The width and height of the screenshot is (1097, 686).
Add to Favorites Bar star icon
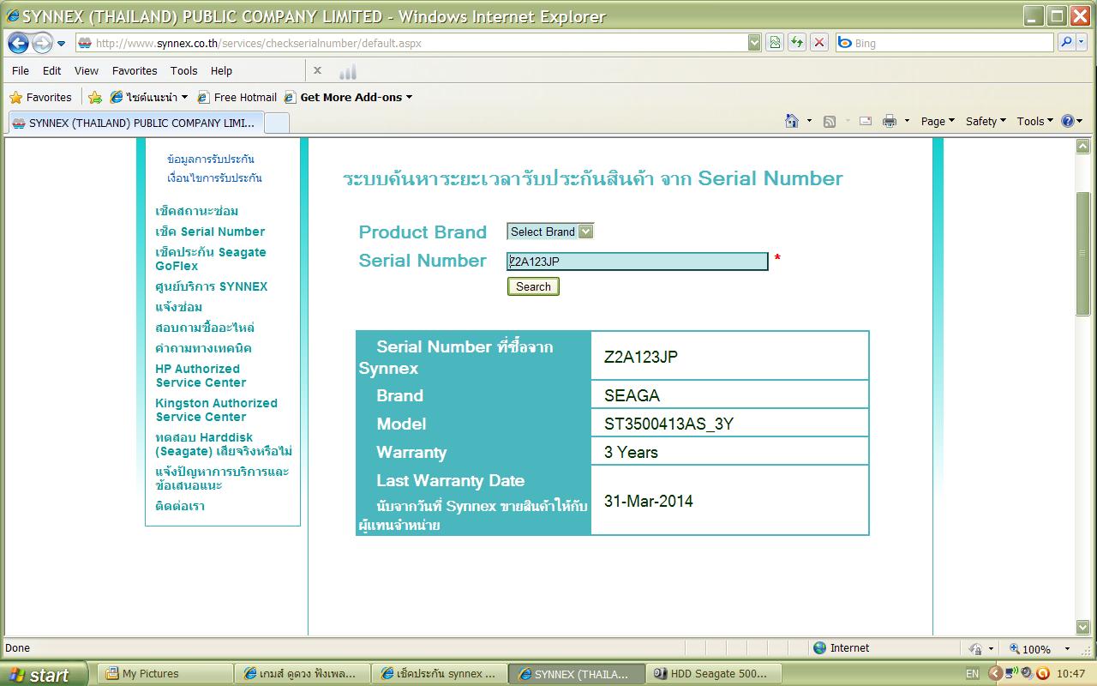[x=95, y=98]
